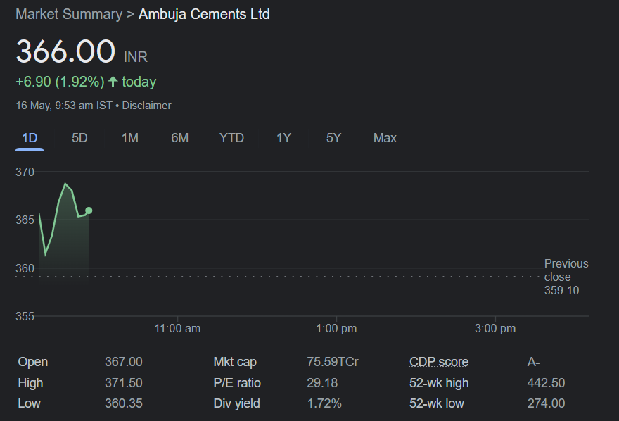
Task: Click the 52-wk high value 442.50
Action: click(546, 383)
